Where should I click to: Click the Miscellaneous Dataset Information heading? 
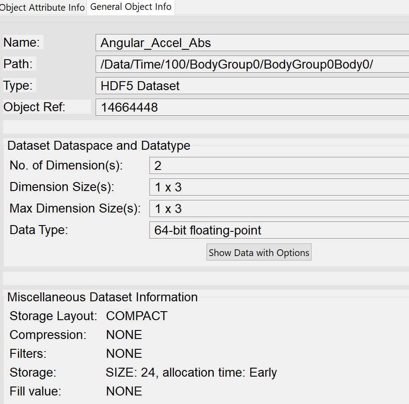(x=102, y=297)
